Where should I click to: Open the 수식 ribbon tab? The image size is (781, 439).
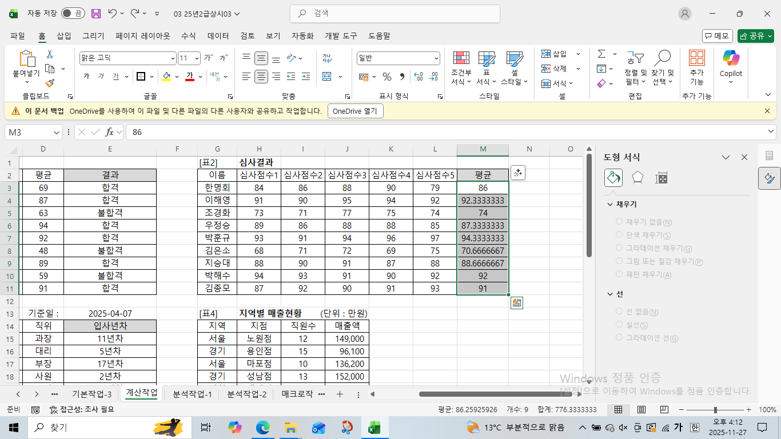pyautogui.click(x=189, y=35)
